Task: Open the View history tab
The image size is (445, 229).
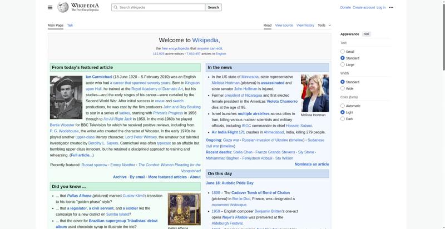Action: pyautogui.click(x=305, y=25)
